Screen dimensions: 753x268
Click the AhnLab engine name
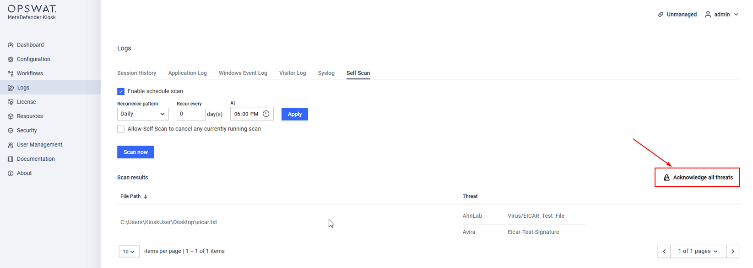tap(472, 216)
